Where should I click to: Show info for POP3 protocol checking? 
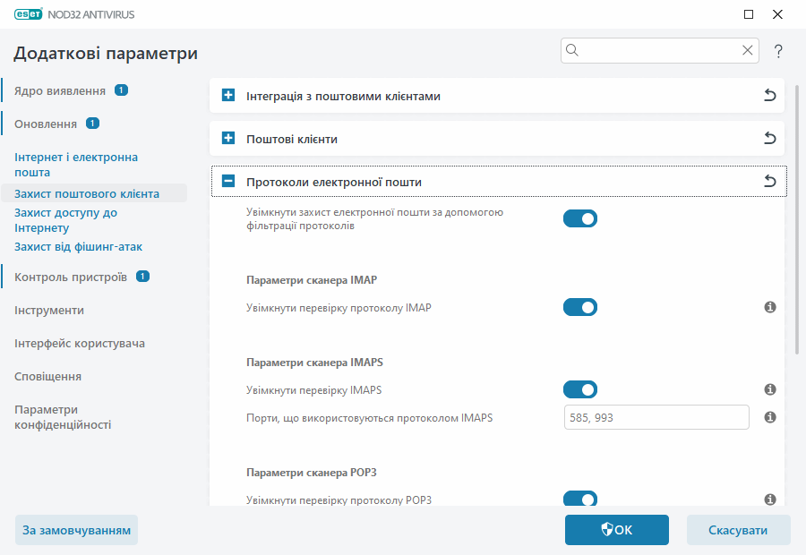click(769, 499)
